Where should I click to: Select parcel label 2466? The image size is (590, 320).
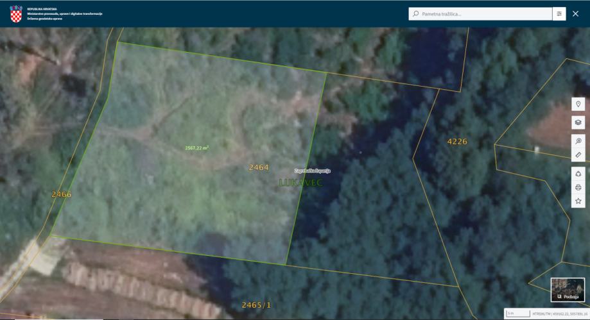62,194
